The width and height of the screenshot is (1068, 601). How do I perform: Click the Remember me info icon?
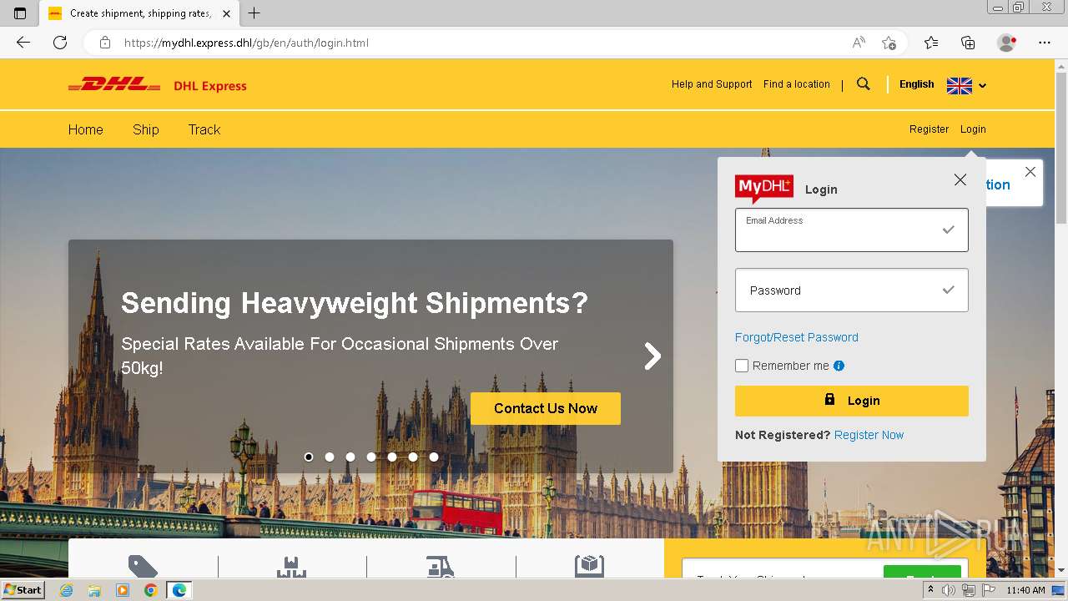(x=839, y=366)
